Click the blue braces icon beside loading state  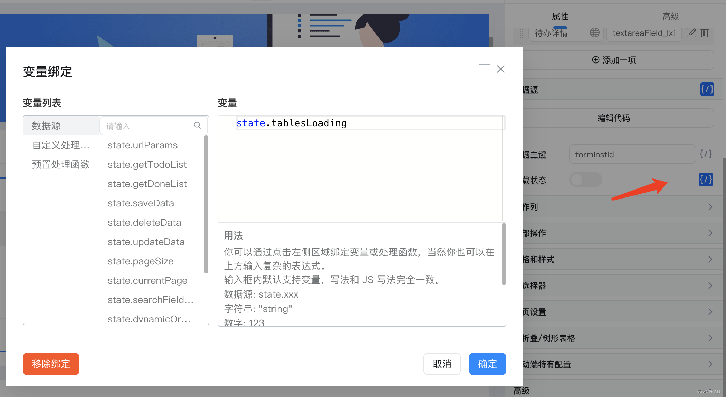point(706,180)
